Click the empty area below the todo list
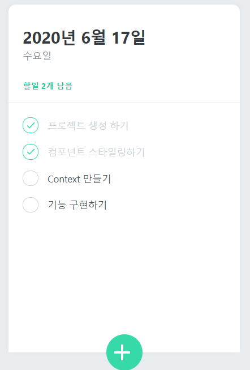The image size is (250, 370). tap(124, 271)
